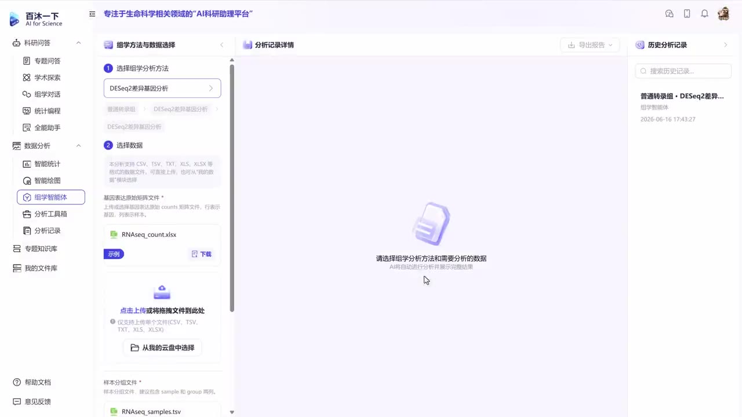Click the 历史分析记录 header icon
The image size is (742, 417).
click(x=640, y=45)
